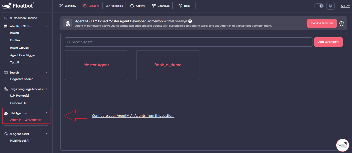The width and height of the screenshot is (352, 153).
Task: Click the AI Execution Pipeline icon
Action: 6,18
